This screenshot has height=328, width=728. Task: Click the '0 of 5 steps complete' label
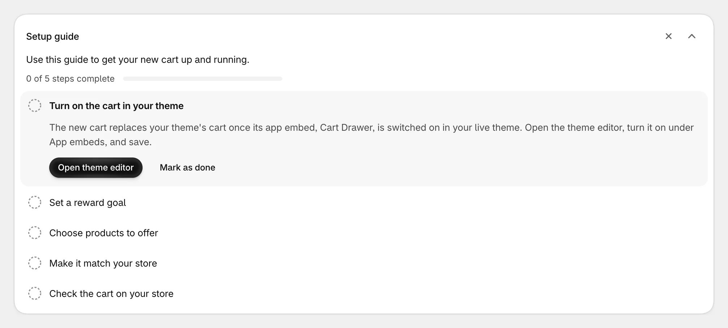tap(70, 79)
